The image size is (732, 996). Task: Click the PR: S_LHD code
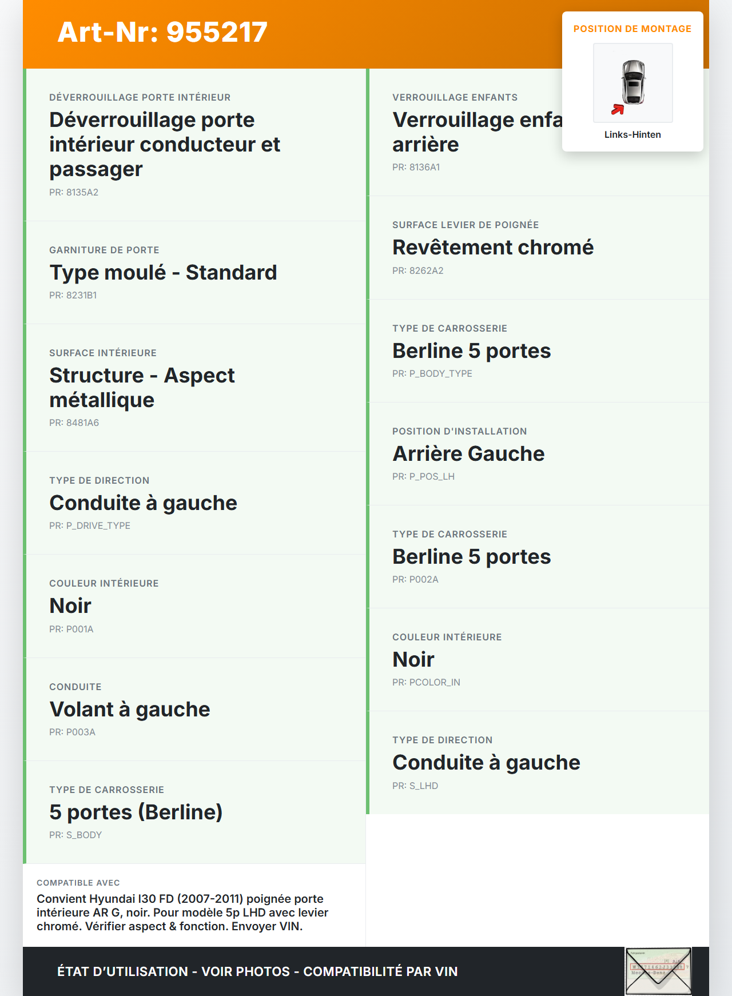[x=415, y=786]
